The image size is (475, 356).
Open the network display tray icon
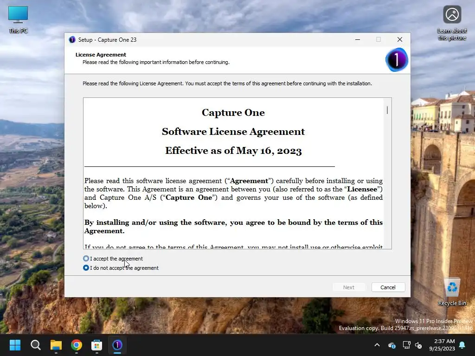[x=406, y=345]
